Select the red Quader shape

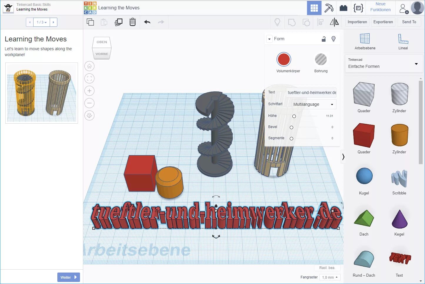pyautogui.click(x=364, y=135)
